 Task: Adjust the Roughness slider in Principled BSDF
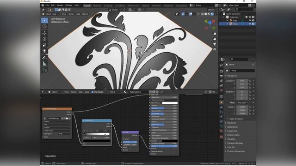(164, 114)
